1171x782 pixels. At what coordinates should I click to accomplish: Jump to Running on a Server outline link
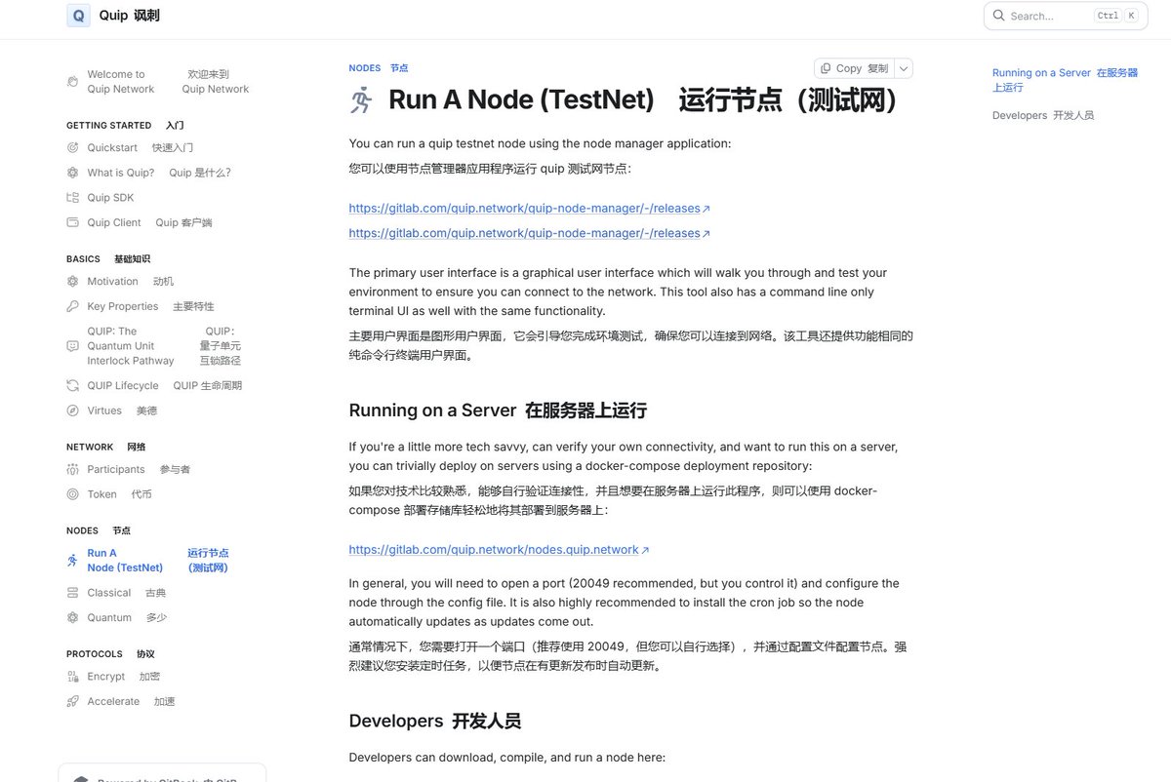click(1066, 80)
